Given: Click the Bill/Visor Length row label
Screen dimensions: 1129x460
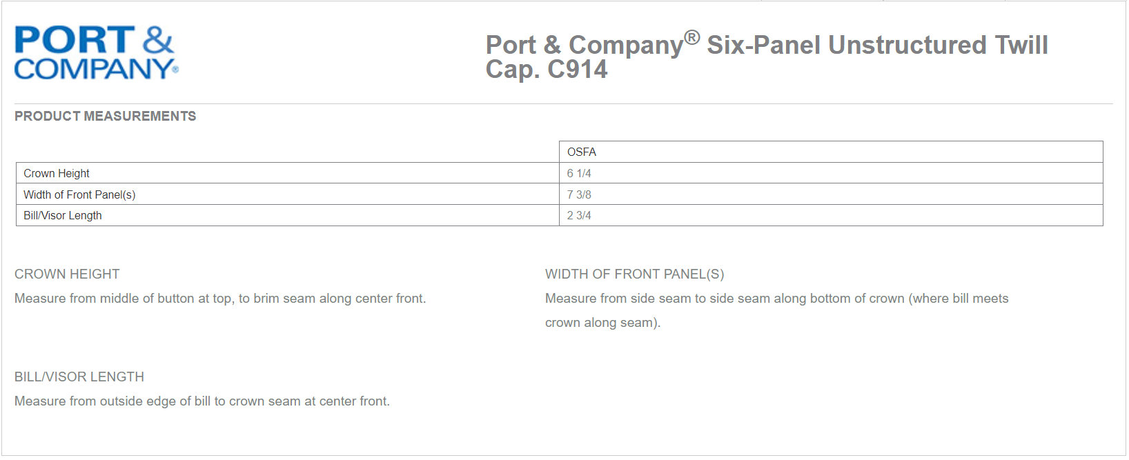Looking at the screenshot, I should [x=63, y=216].
